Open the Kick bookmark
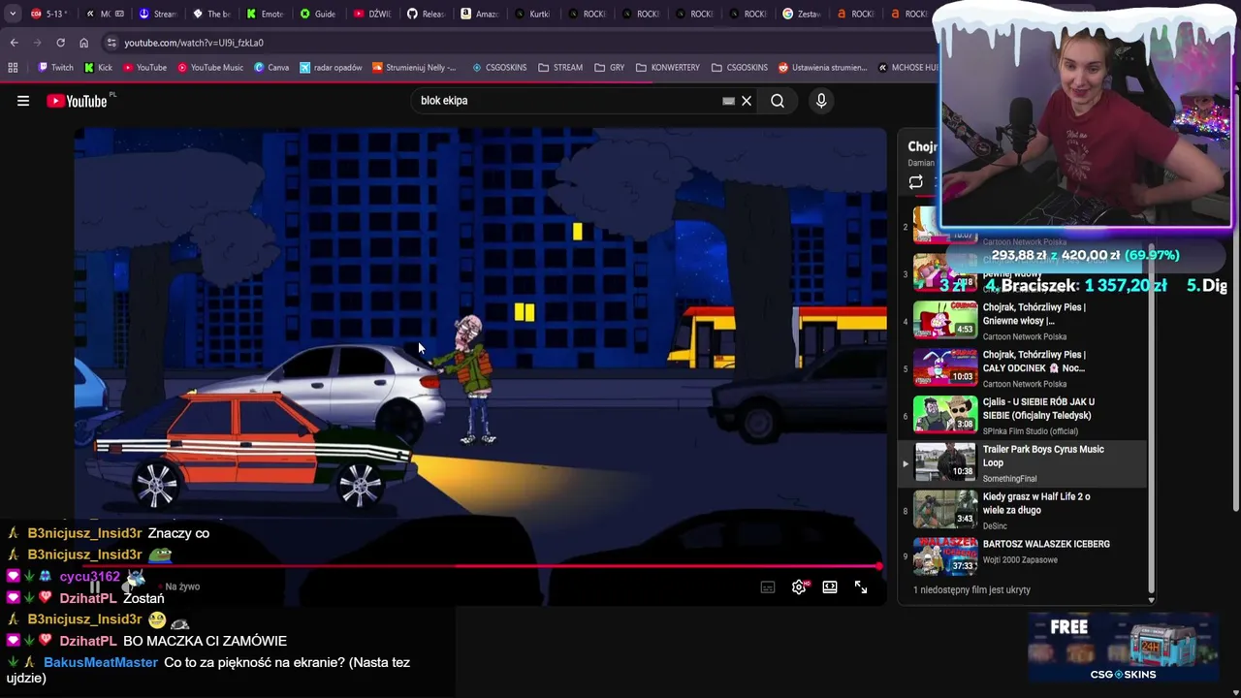Viewport: 1241px width, 698px height. pos(98,68)
